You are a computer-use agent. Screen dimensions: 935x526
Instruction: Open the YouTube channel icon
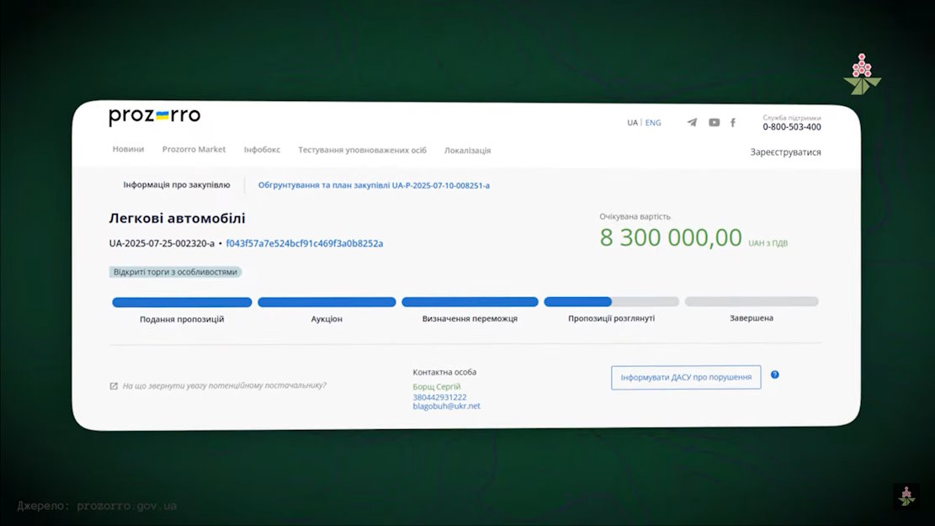714,122
